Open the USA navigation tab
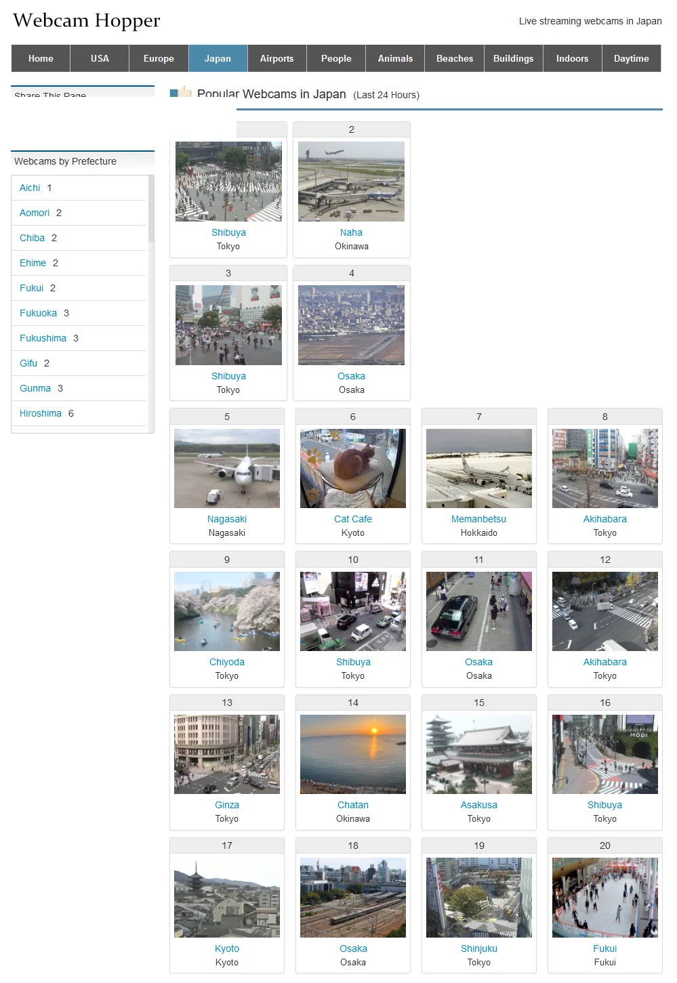Image resolution: width=677 pixels, height=983 pixels. [100, 58]
